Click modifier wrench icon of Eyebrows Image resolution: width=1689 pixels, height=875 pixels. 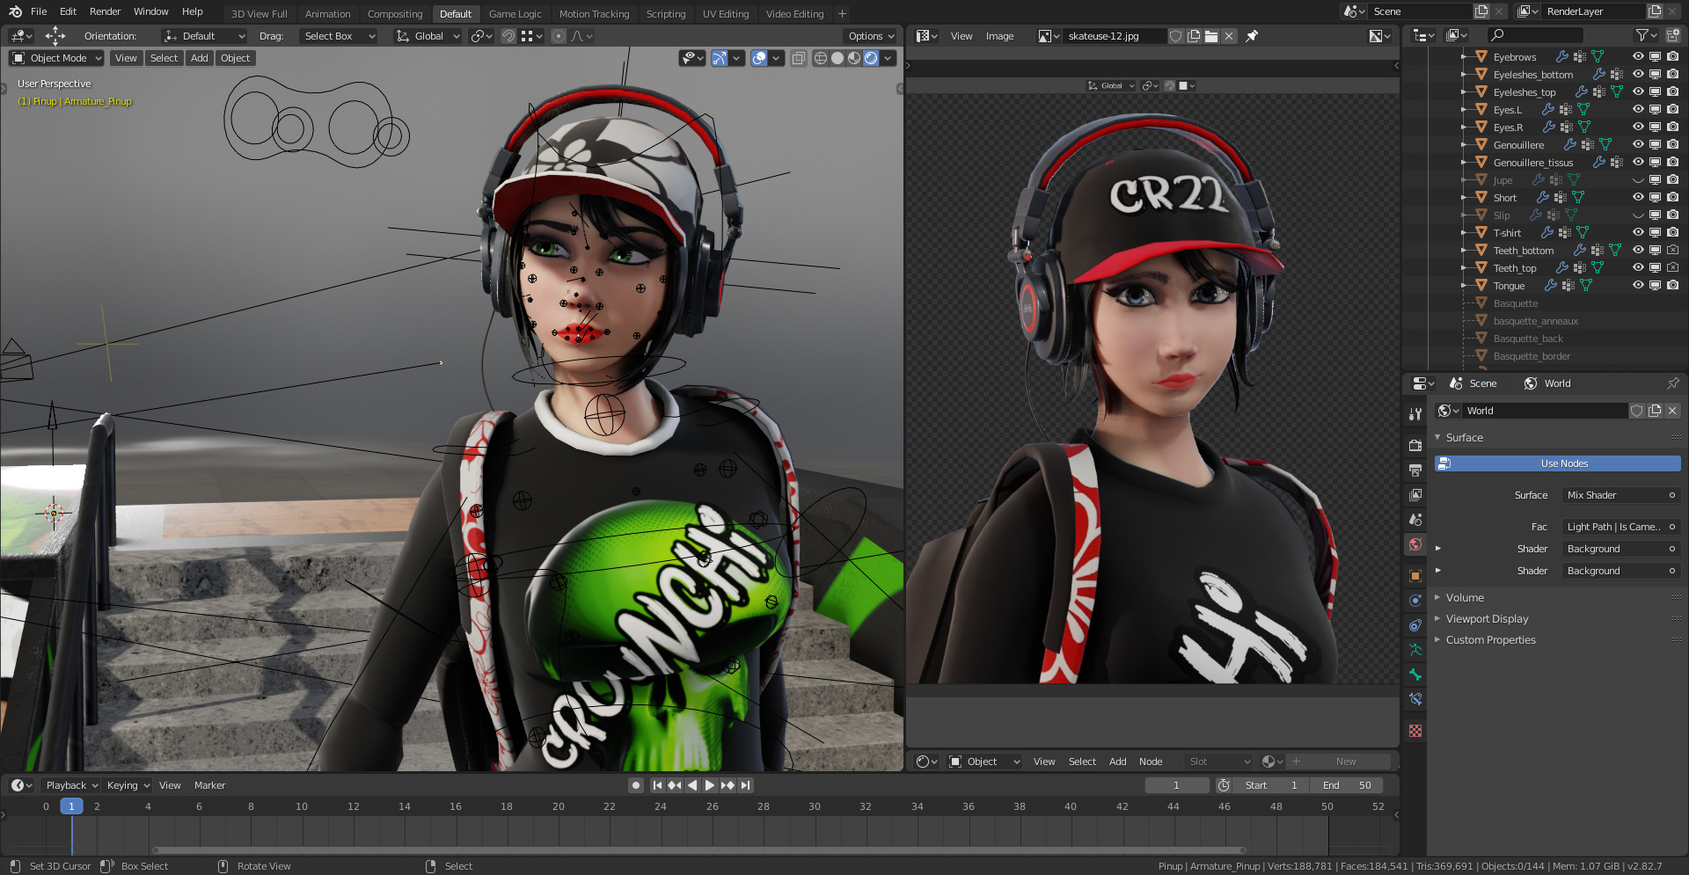[x=1562, y=56]
